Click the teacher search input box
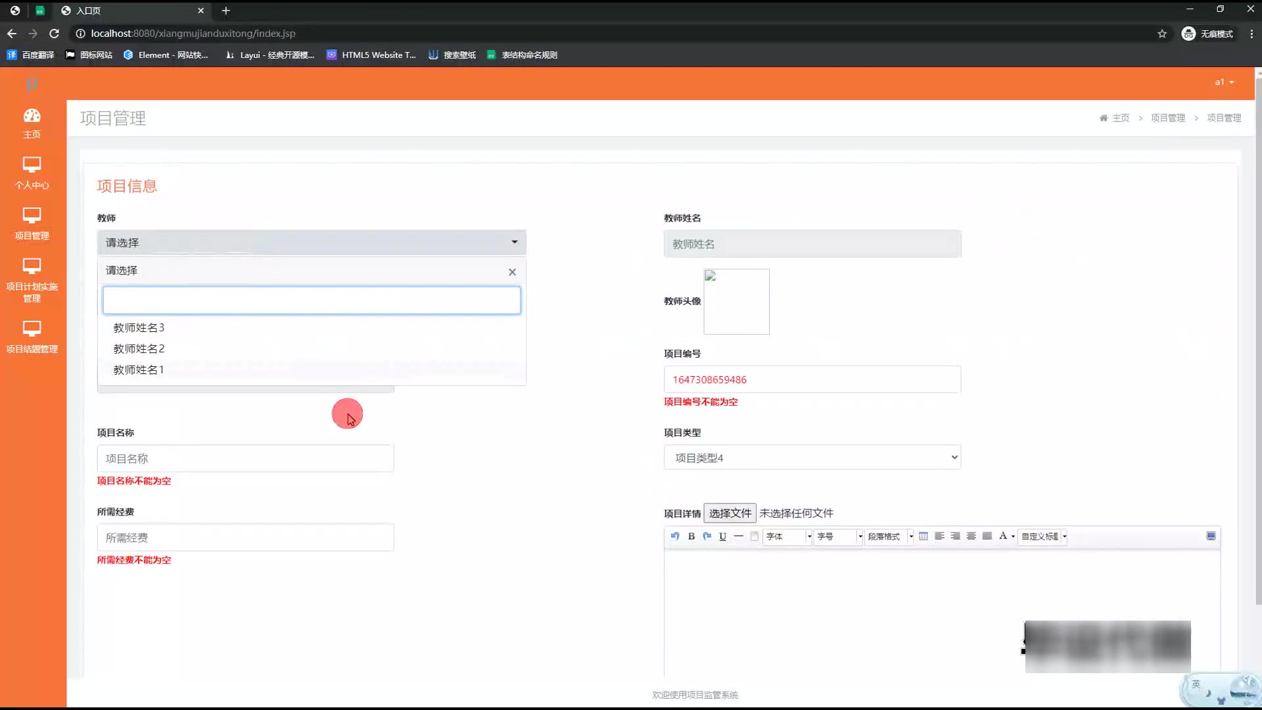This screenshot has height=710, width=1262. coord(312,300)
